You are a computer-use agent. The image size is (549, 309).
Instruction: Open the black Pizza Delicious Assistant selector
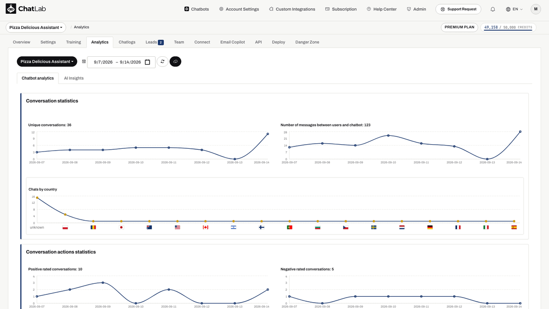pyautogui.click(x=47, y=61)
